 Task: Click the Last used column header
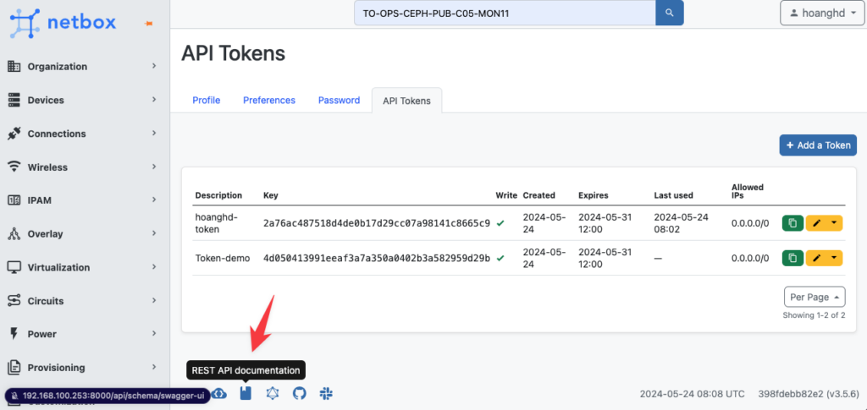(673, 195)
